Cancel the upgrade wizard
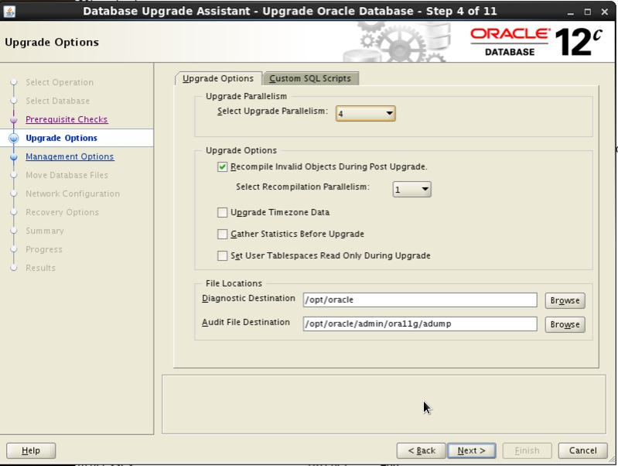Screen dimensions: 618x466 pyautogui.click(x=582, y=451)
